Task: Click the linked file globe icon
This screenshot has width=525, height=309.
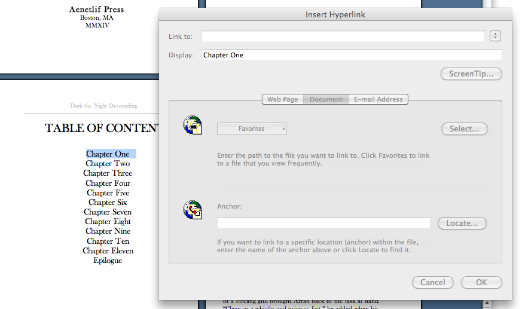Action: [x=193, y=125]
